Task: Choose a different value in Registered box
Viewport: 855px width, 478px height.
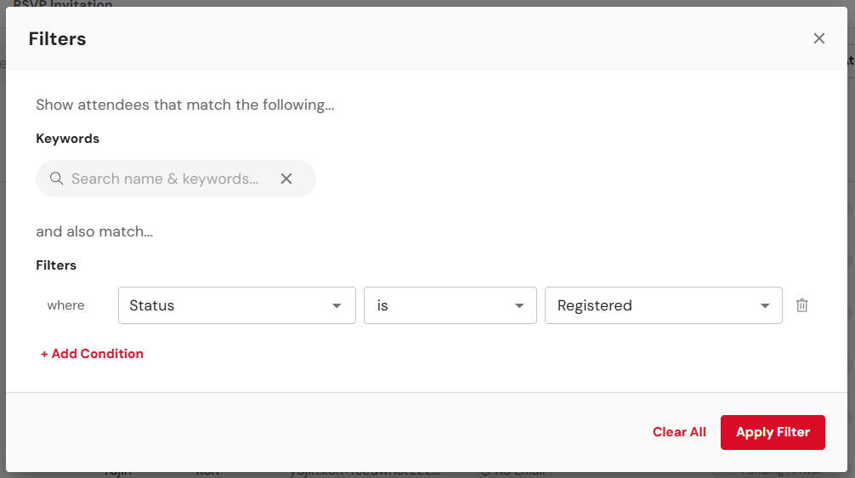Action: pyautogui.click(x=664, y=305)
